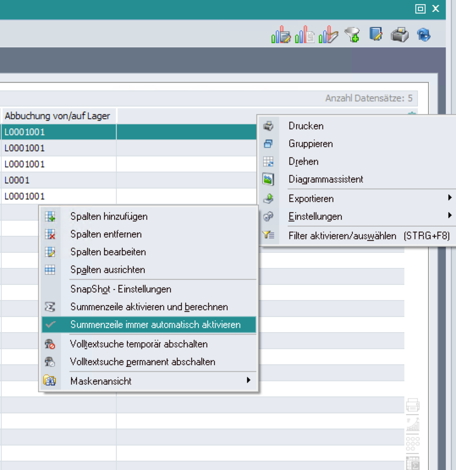Click the blue refresh toolbar icon

(x=423, y=35)
